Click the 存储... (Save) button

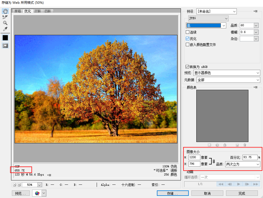[173, 193]
